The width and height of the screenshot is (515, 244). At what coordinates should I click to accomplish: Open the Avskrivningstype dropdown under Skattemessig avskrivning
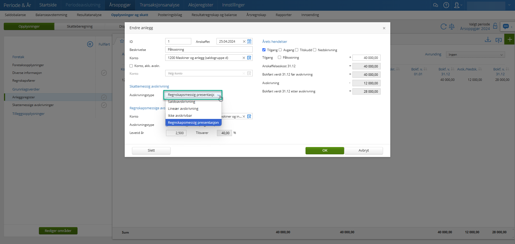tap(193, 95)
